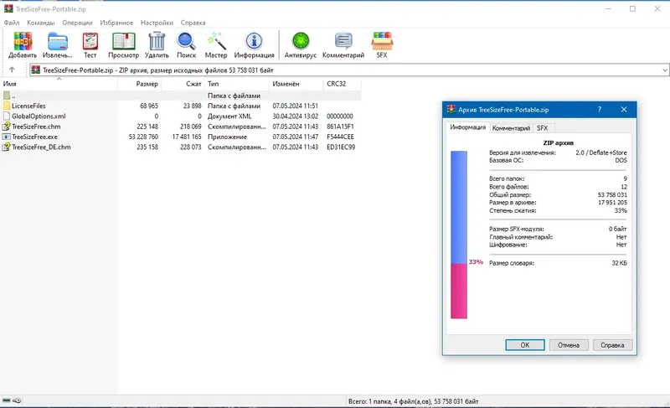
Task: Start the Антивирус (Virus scan) tool
Action: point(301,41)
